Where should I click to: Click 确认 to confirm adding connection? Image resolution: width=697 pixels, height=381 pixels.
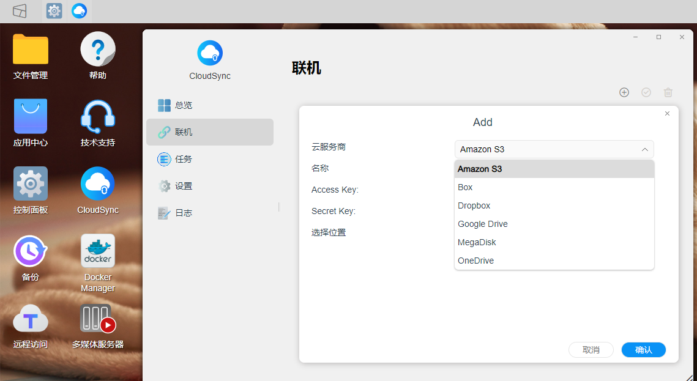(644, 350)
